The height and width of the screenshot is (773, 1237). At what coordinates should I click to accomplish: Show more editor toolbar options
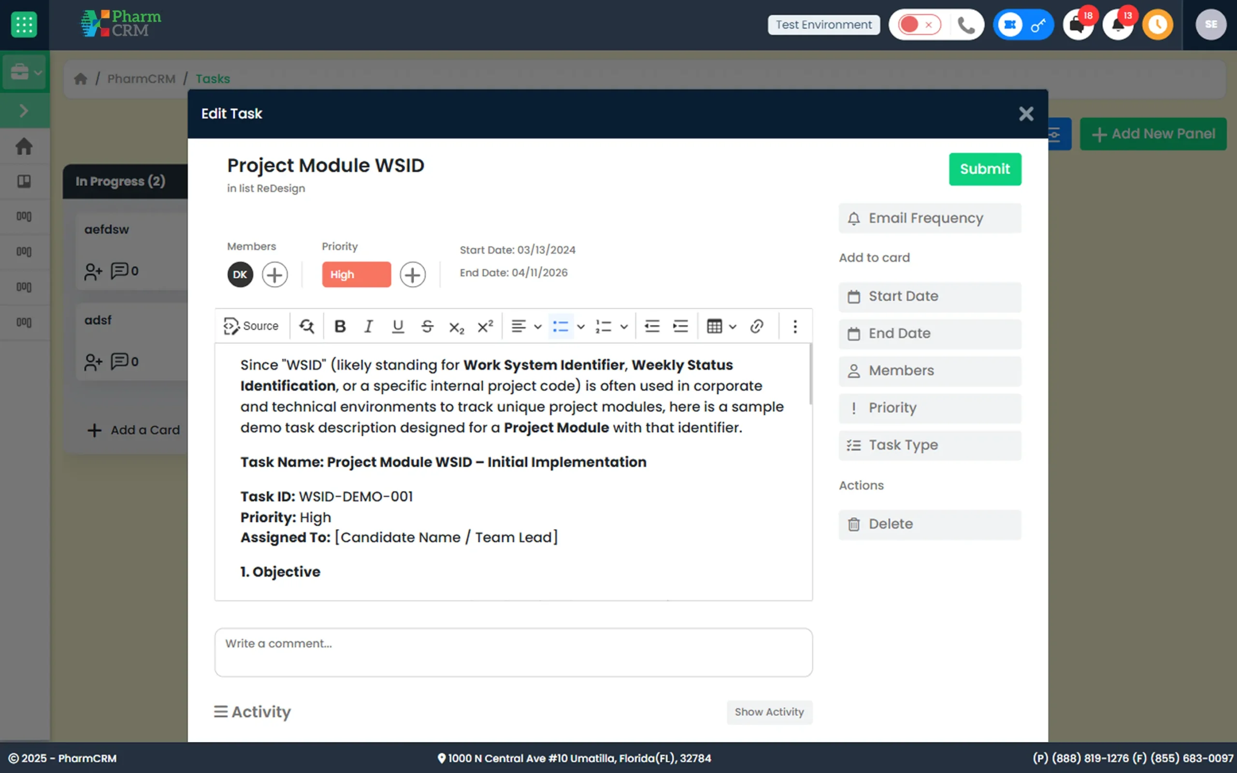click(x=795, y=326)
